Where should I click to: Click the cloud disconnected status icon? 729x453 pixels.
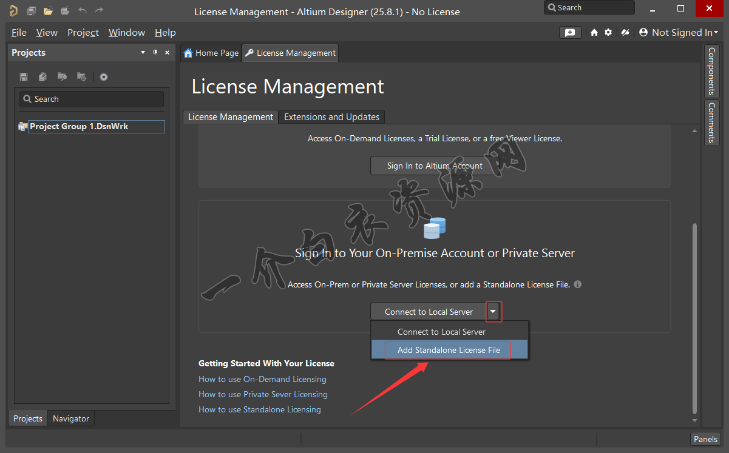tap(625, 33)
